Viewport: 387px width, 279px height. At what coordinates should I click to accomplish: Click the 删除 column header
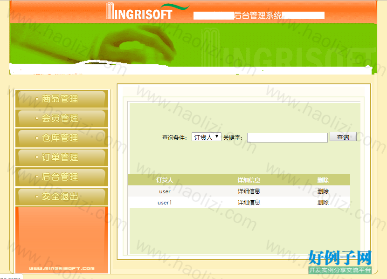323,180
